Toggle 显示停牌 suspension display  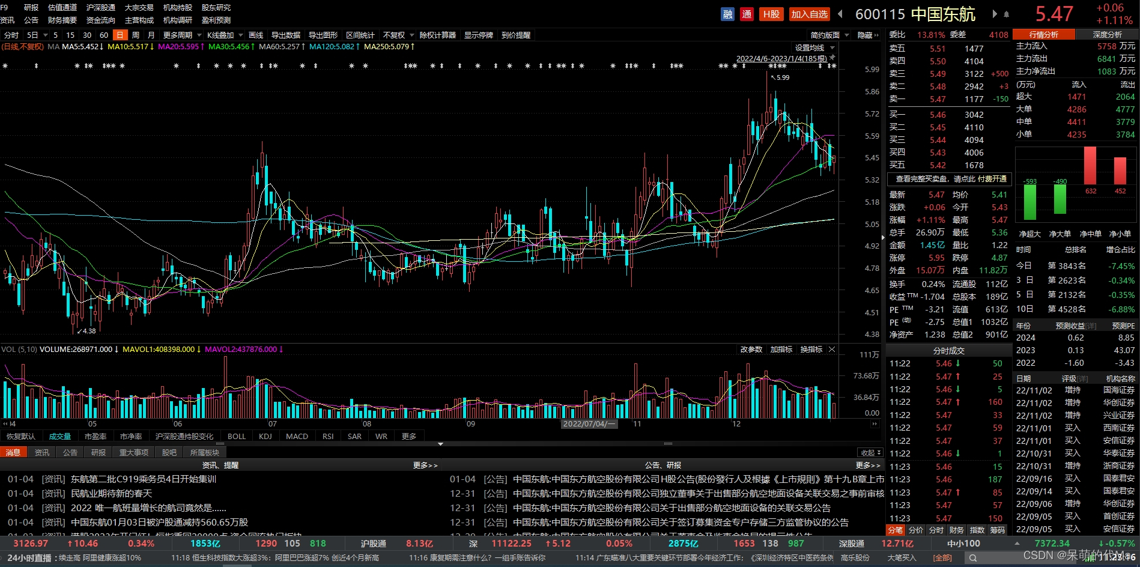[x=478, y=35]
